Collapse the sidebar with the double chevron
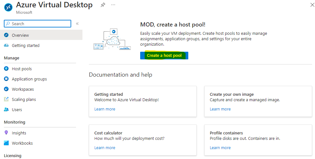 [77, 24]
